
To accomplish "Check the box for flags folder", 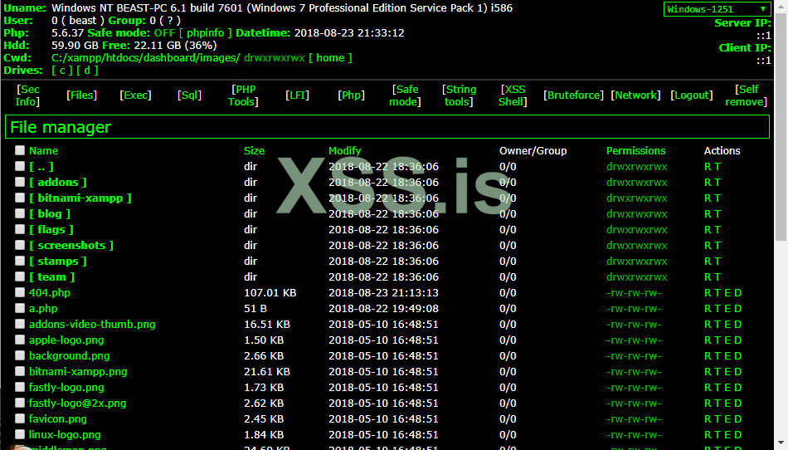I will coord(20,229).
